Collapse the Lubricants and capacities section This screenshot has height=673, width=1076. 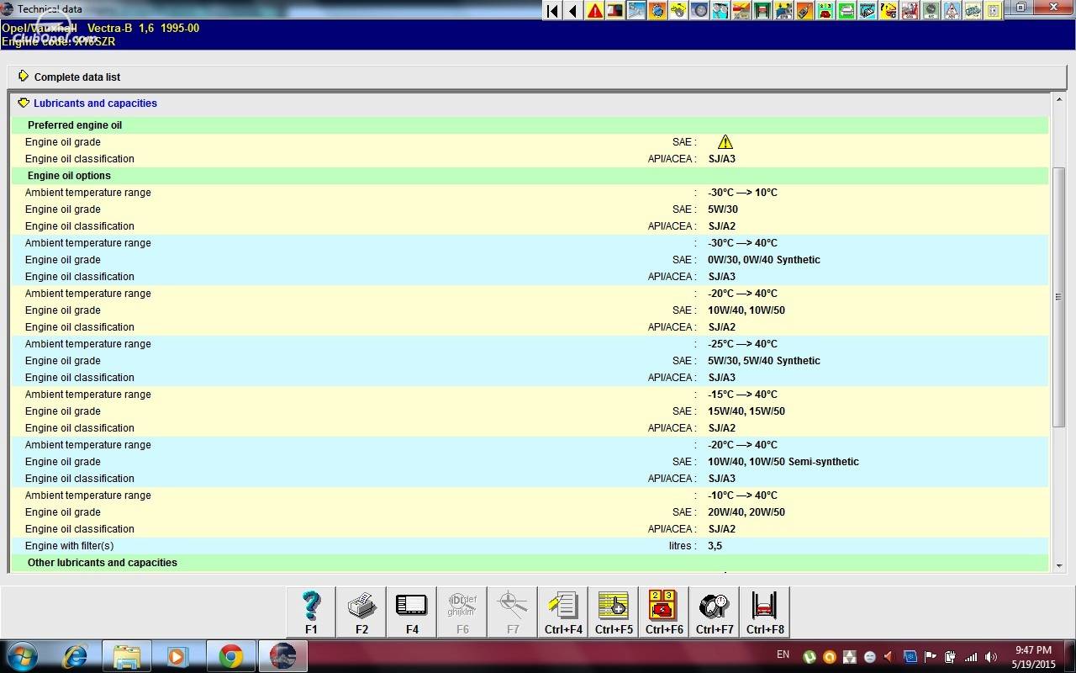point(24,103)
